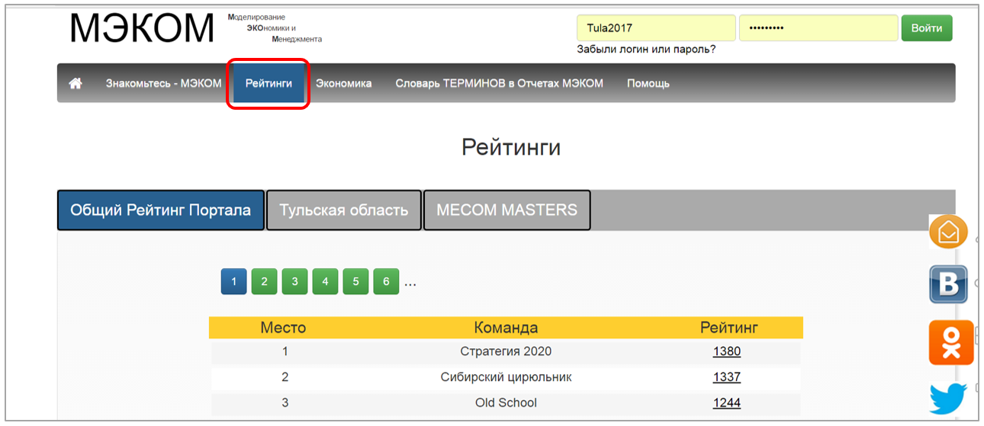The height and width of the screenshot is (426, 984).
Task: Share via Odnoklassniki icon
Action: [950, 342]
